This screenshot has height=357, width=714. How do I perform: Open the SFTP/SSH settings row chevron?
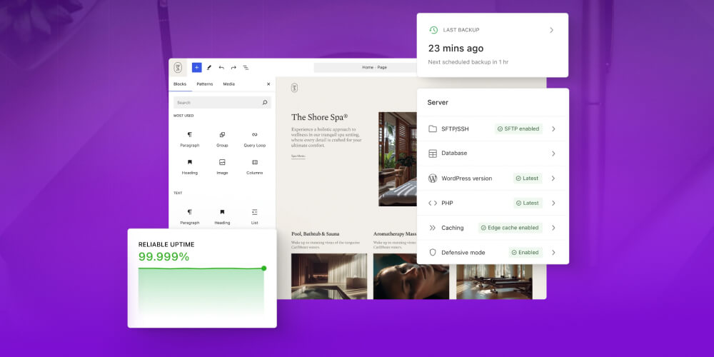point(553,129)
